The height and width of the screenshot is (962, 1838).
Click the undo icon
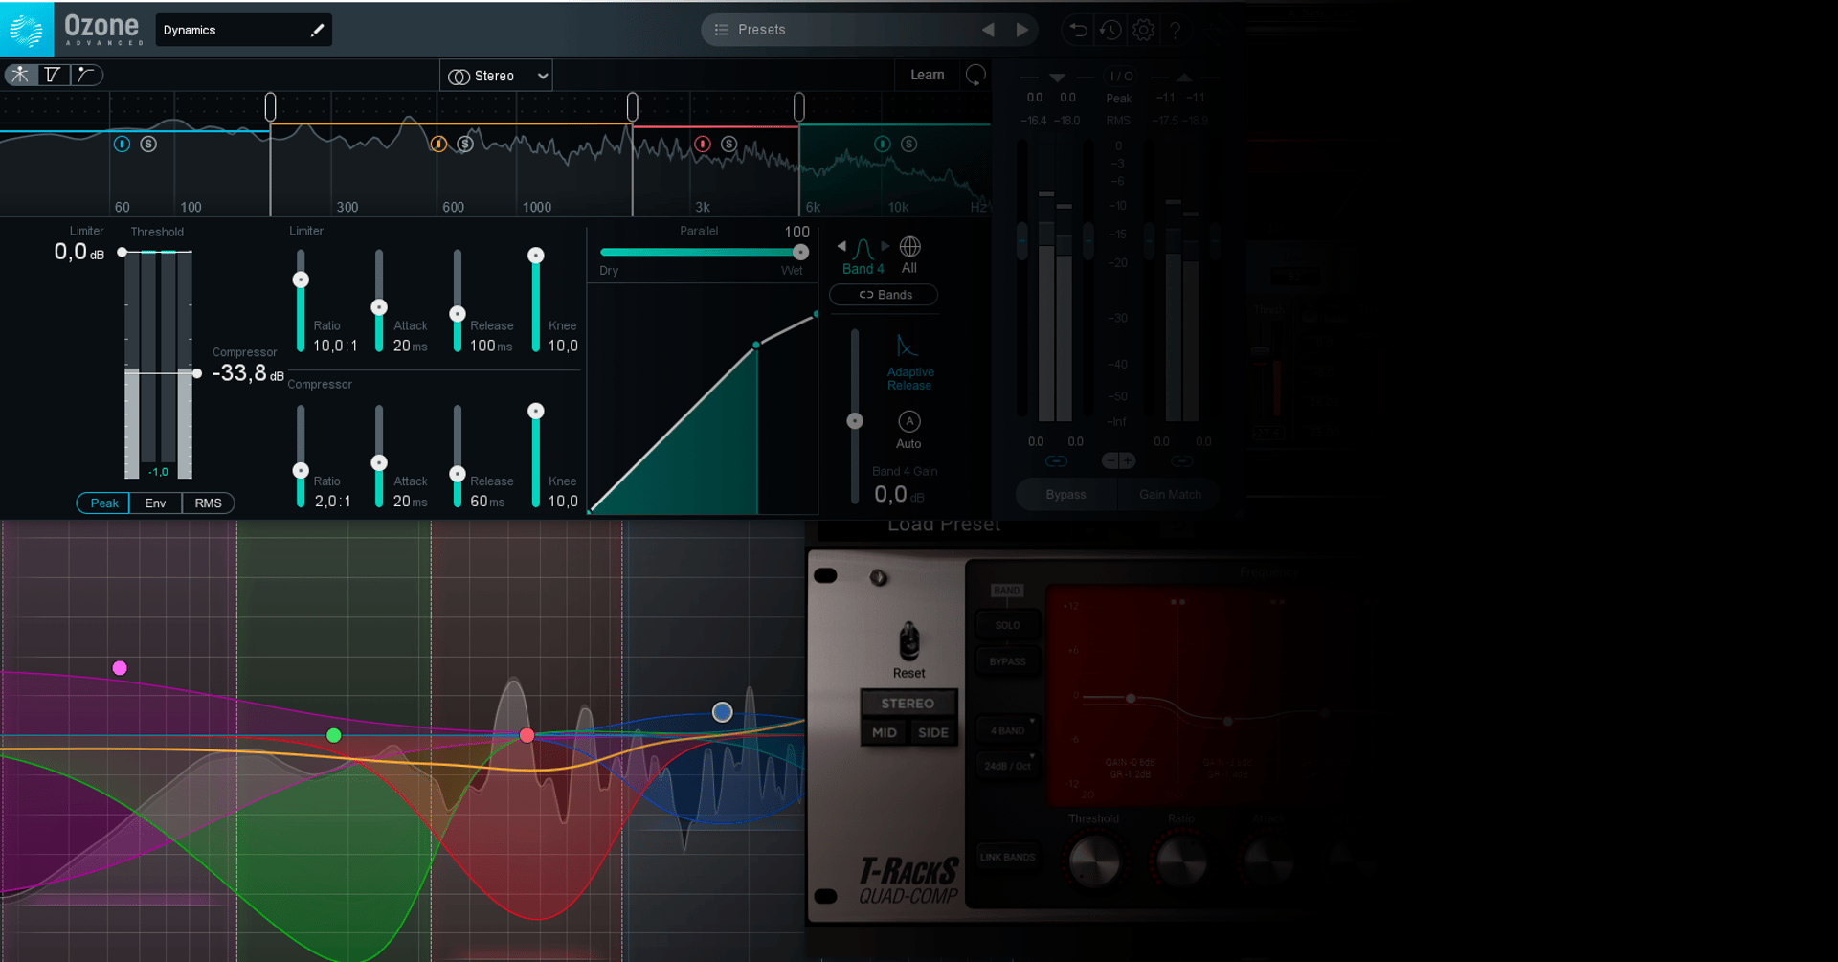[1078, 30]
